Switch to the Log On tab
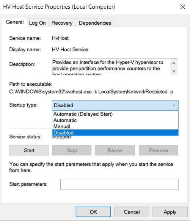The image size is (190, 221). (x=38, y=23)
